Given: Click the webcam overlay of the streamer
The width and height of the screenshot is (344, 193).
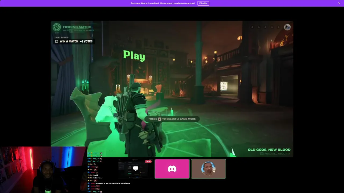Looking at the screenshot, I should tap(44, 170).
